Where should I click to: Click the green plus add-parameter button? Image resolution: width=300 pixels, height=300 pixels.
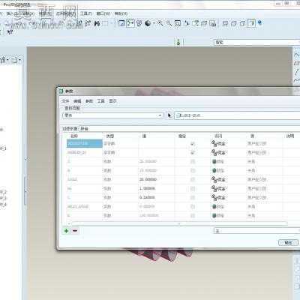point(67,230)
